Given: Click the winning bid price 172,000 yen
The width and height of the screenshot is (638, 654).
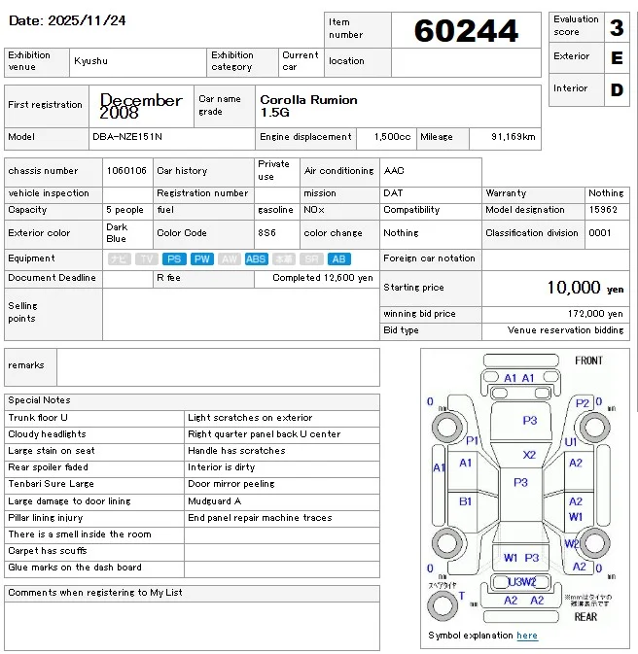Looking at the screenshot, I should click(595, 314).
